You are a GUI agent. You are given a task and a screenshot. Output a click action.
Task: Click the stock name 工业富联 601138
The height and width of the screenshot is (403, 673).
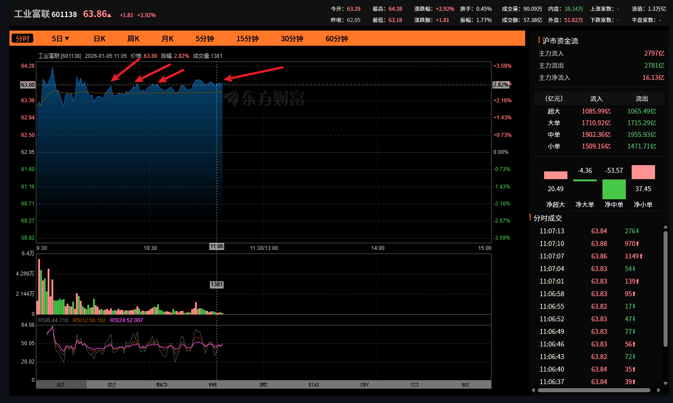coord(45,14)
